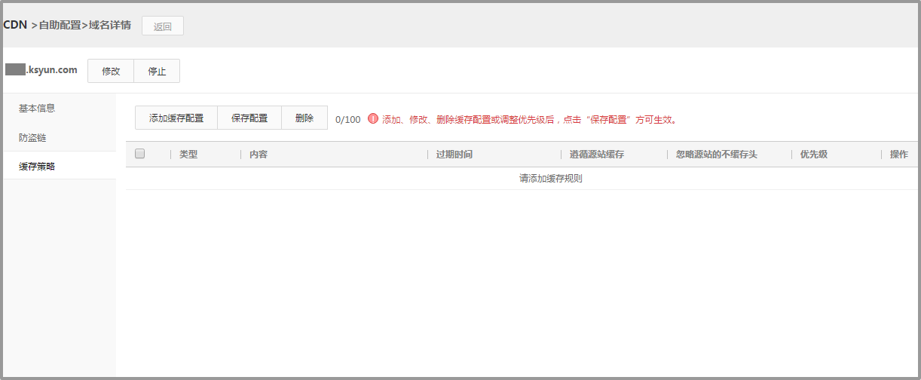
Task: Switch to the 防盗链 sidebar tab
Action: (x=32, y=138)
